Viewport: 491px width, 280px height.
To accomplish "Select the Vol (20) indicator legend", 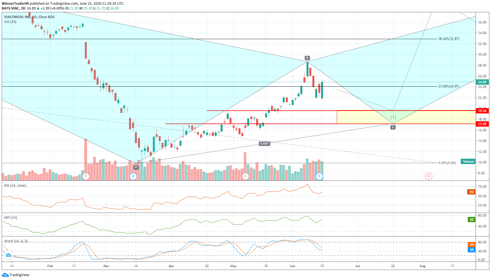I will click(x=10, y=22).
